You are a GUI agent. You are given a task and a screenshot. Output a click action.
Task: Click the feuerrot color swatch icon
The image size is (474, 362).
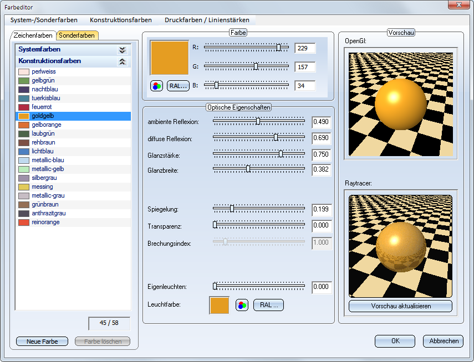point(23,107)
